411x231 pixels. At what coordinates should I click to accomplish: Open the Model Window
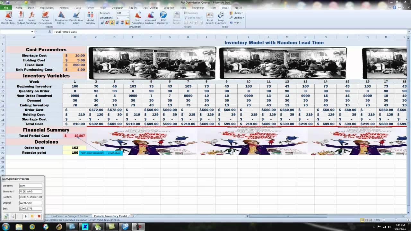pos(90,18)
